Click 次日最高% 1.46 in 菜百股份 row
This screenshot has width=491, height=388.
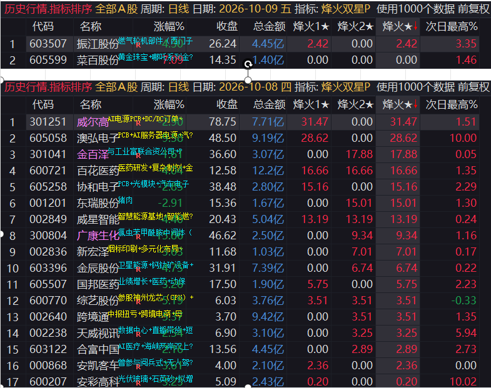click(466, 60)
